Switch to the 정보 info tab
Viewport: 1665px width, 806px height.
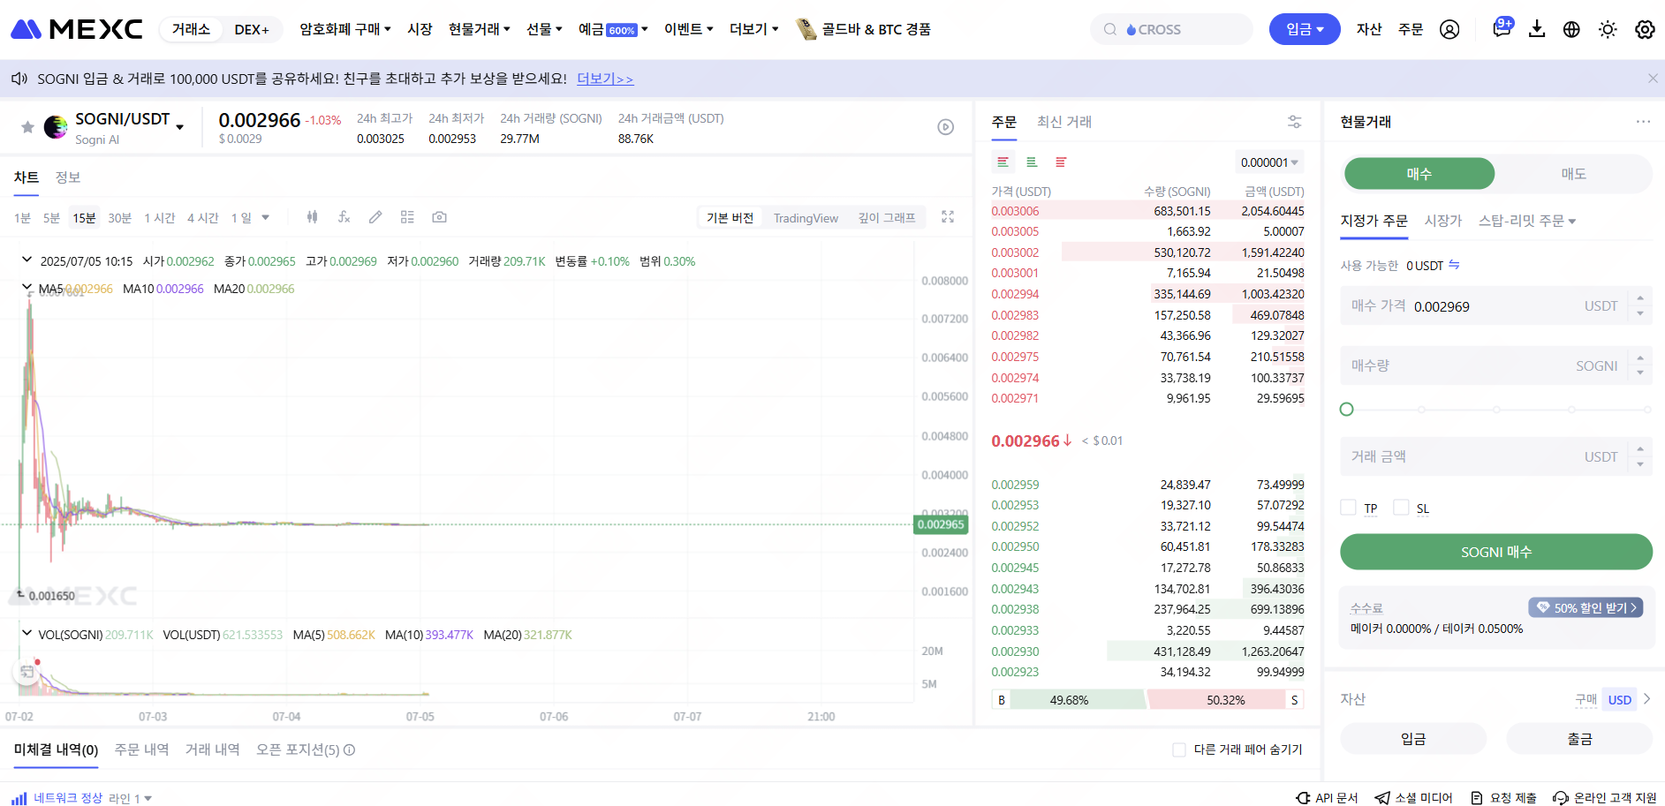(68, 177)
